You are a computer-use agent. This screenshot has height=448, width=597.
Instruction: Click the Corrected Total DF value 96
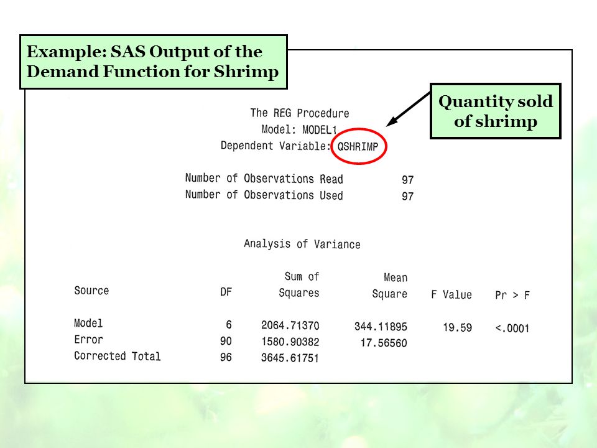226,357
